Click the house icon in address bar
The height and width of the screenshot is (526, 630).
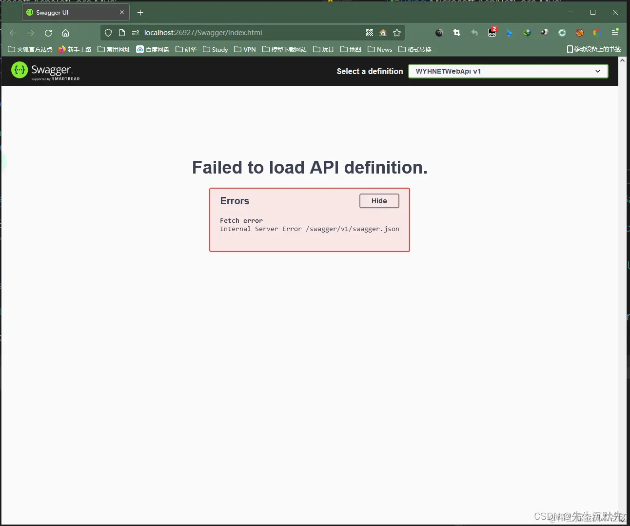coord(383,33)
